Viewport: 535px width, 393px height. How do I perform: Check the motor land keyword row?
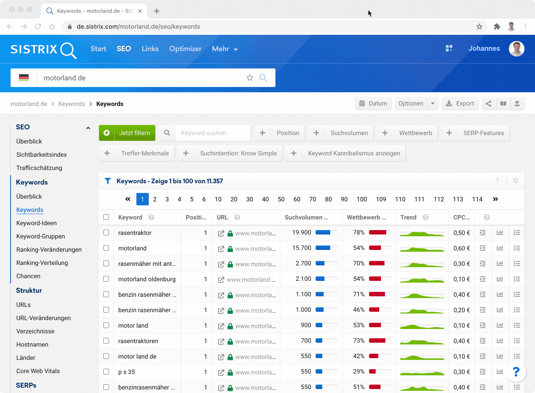pyautogui.click(x=106, y=325)
